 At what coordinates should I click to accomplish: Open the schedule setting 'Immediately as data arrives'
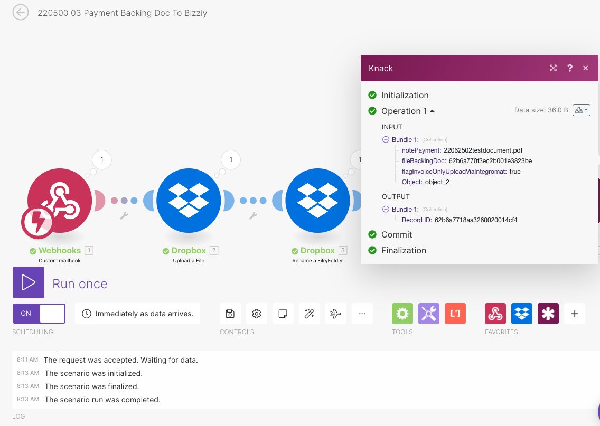click(x=137, y=314)
